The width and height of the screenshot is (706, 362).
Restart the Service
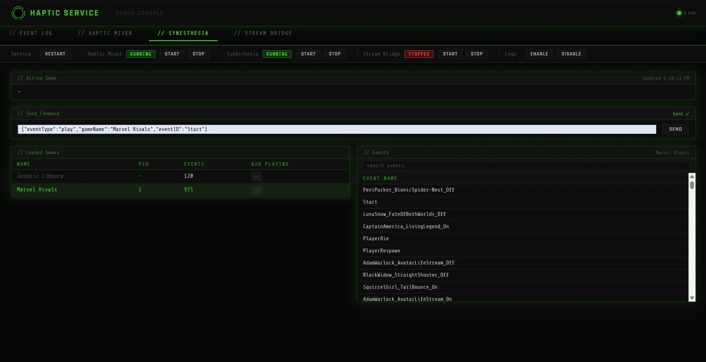55,54
